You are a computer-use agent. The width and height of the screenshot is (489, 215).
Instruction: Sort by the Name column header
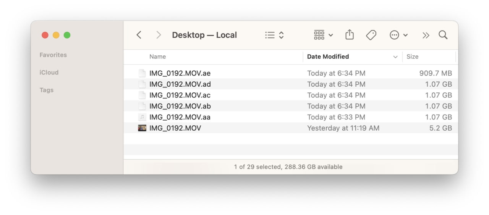click(x=157, y=57)
